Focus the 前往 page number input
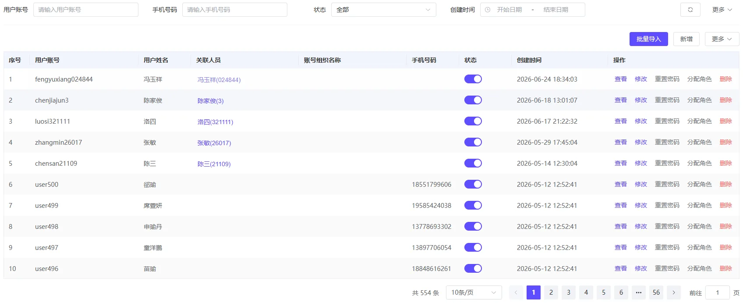 click(x=718, y=292)
